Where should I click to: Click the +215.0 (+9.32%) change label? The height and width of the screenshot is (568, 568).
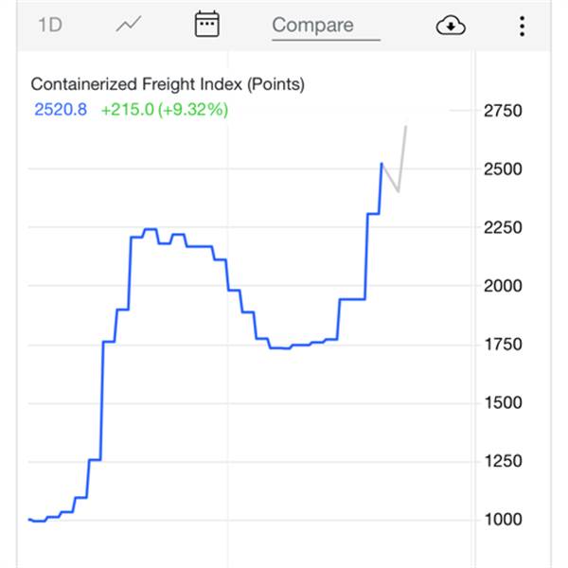click(x=165, y=110)
